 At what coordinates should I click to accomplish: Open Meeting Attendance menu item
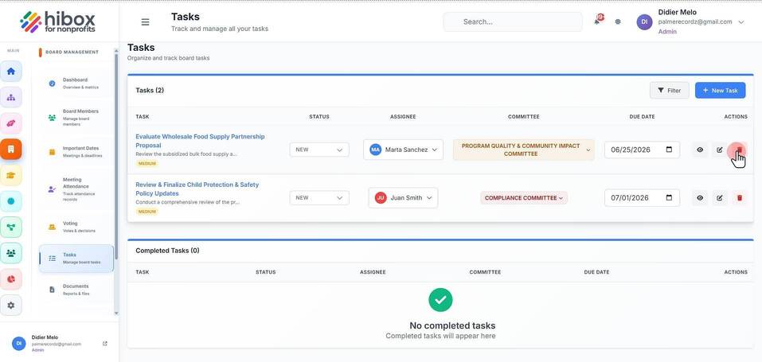pyautogui.click(x=76, y=189)
